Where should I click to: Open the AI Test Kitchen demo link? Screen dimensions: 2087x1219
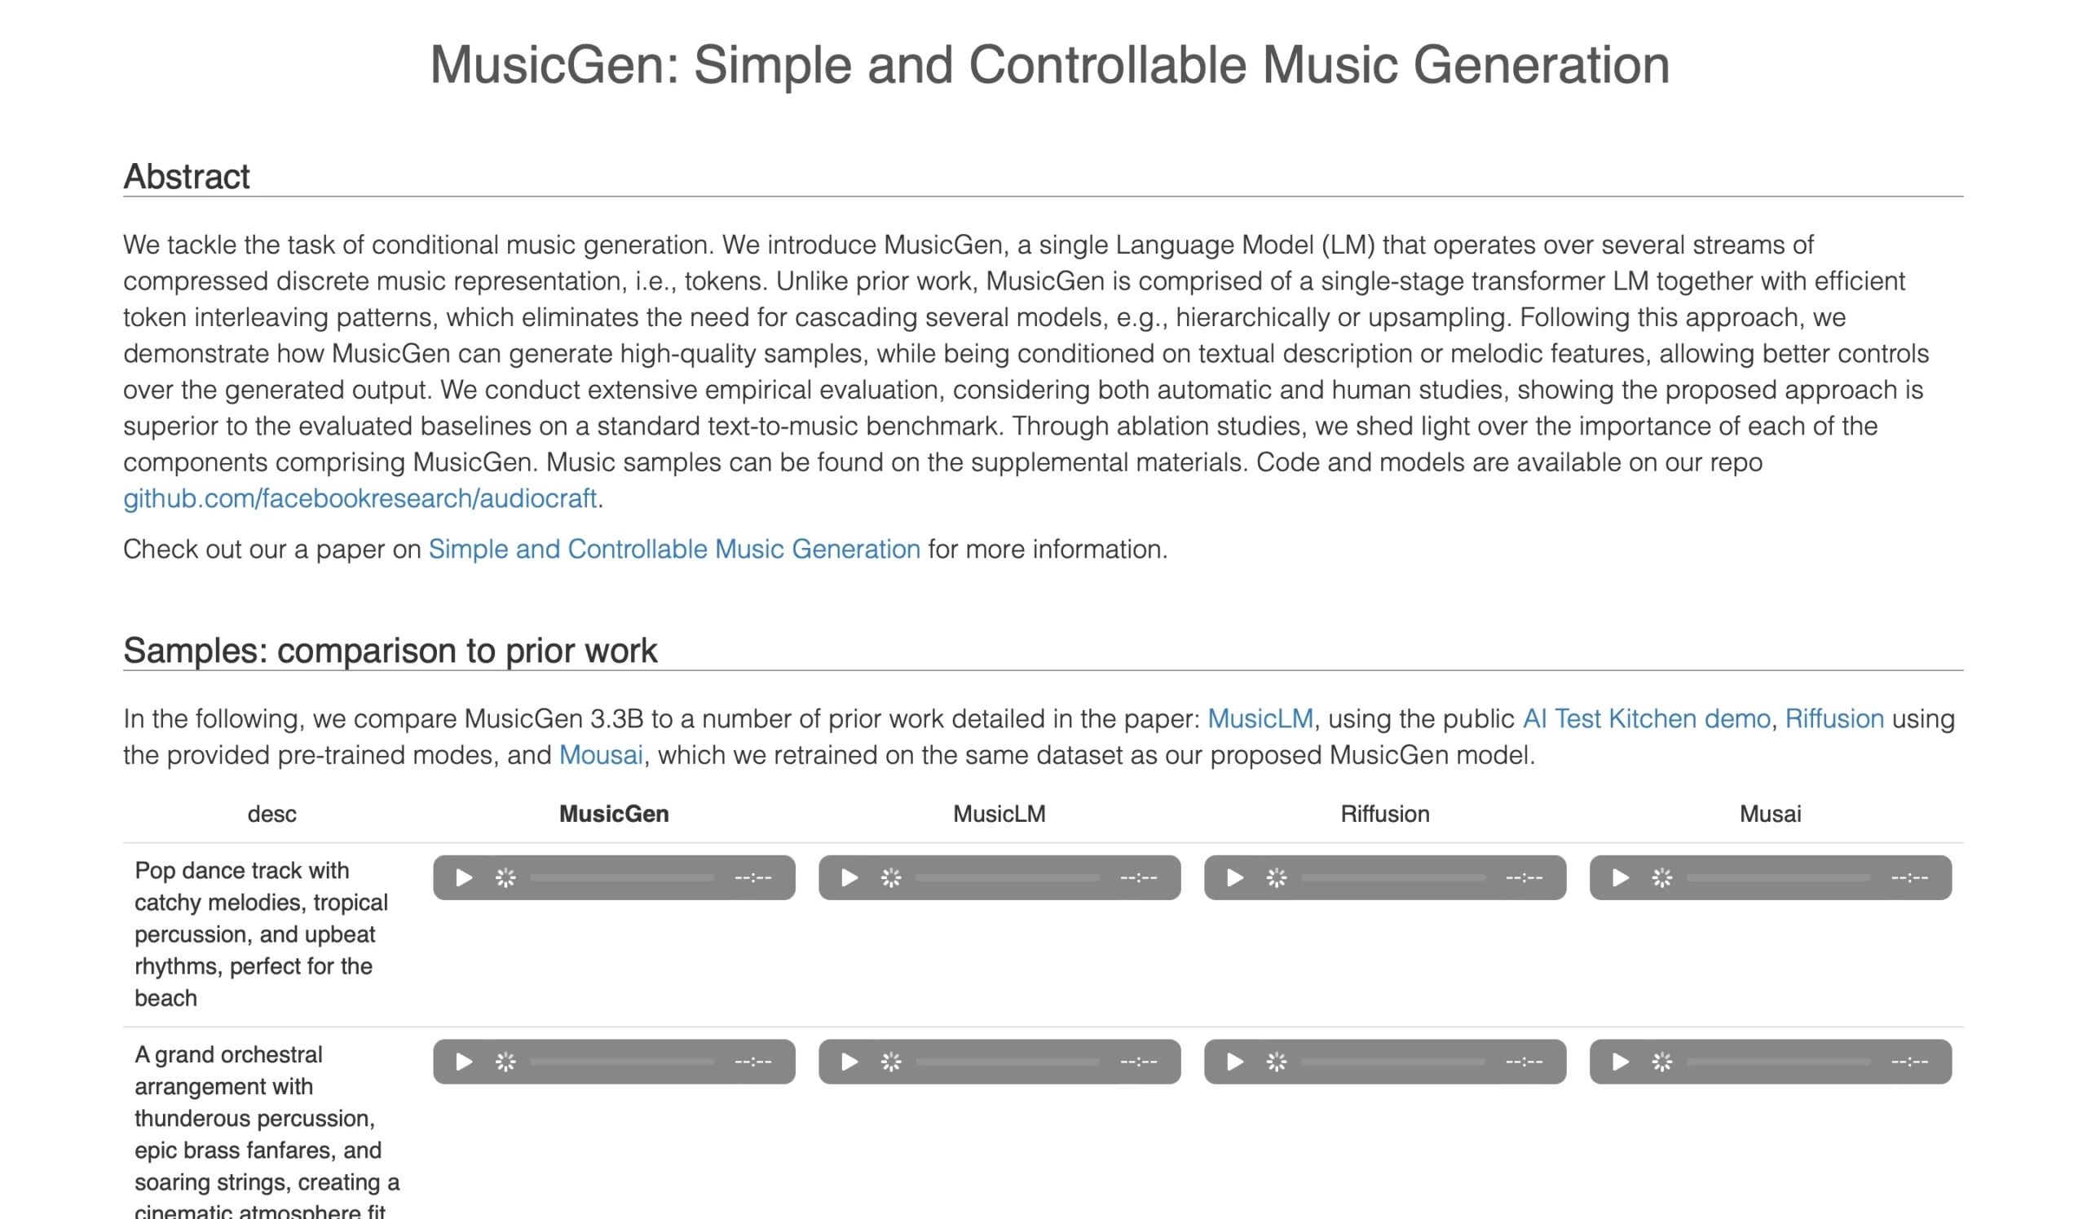point(1647,719)
